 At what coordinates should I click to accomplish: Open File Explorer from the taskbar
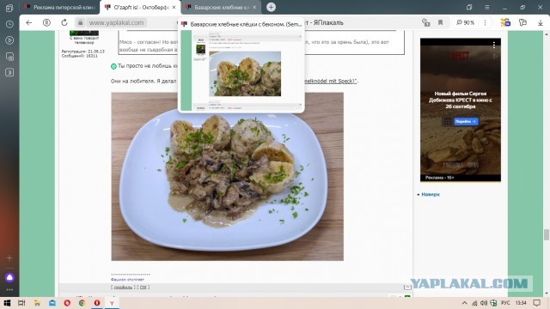[37, 303]
